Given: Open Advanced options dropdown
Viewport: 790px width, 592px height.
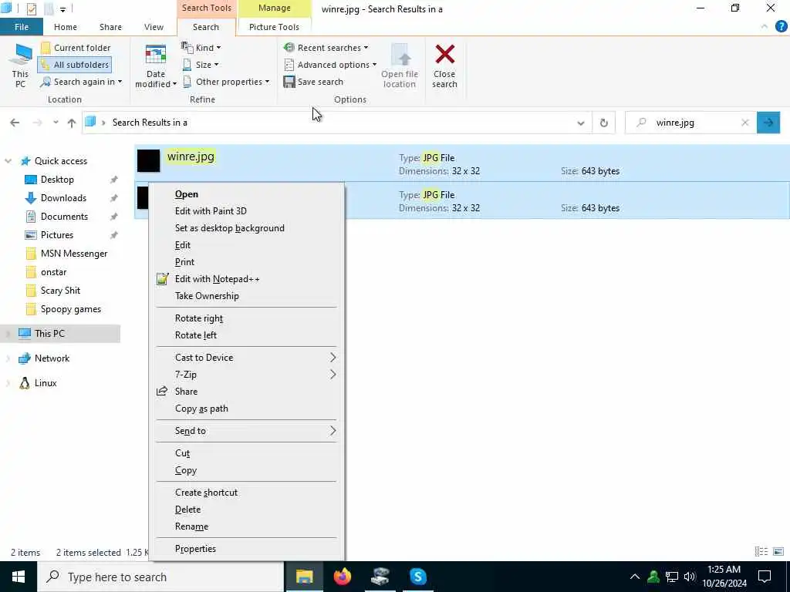Looking at the screenshot, I should (x=330, y=65).
